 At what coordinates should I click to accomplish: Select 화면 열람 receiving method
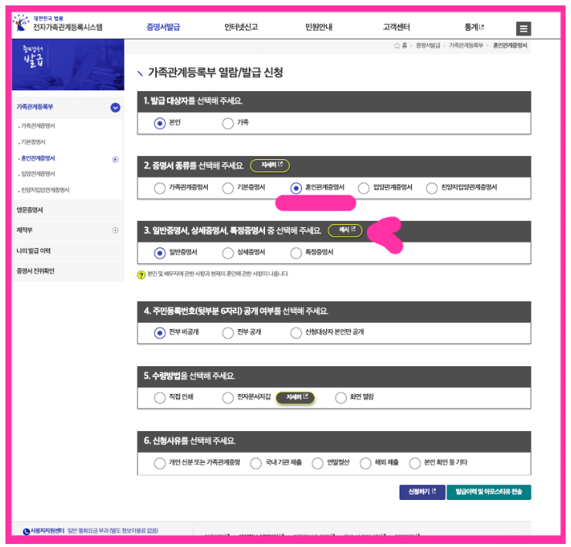tap(341, 398)
